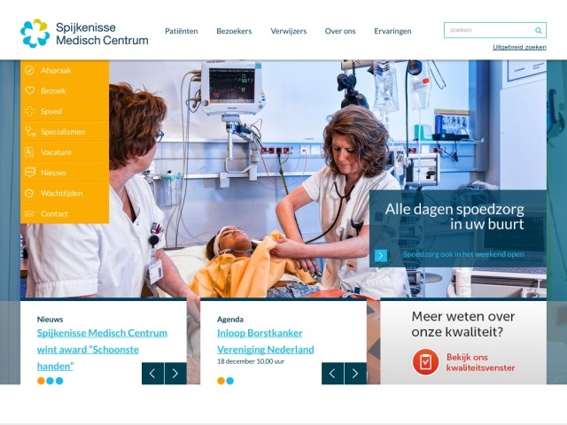Click the search magnifier icon

(x=539, y=30)
